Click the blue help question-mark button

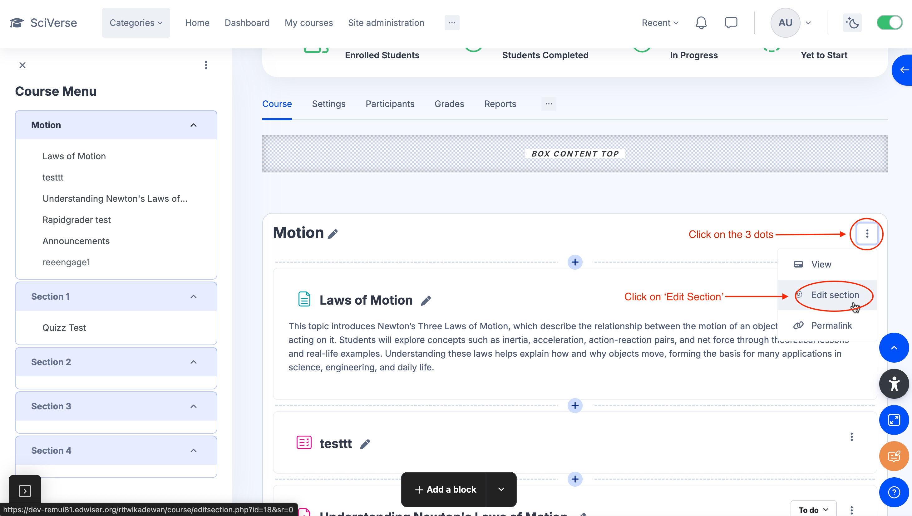pos(894,492)
